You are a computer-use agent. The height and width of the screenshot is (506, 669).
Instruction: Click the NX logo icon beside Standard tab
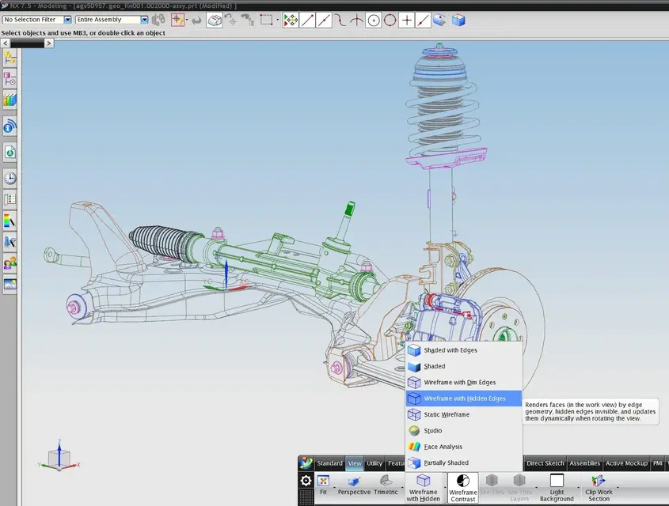(x=306, y=463)
